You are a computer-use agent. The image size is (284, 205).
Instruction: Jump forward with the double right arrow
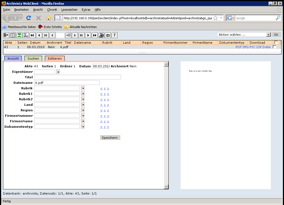(95, 35)
